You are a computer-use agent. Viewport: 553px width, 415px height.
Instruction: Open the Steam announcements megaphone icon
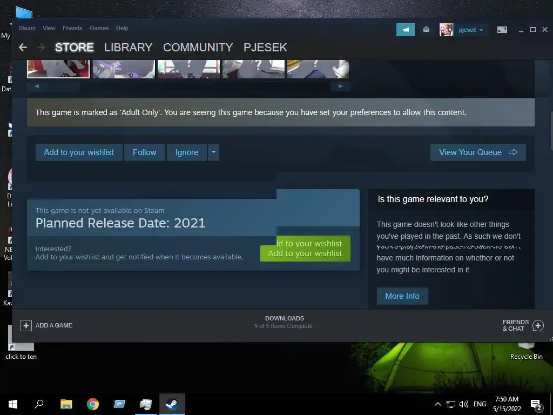405,30
